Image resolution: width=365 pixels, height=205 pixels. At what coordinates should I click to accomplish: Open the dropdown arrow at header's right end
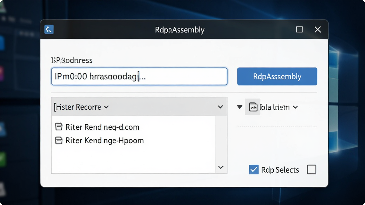pyautogui.click(x=220, y=107)
